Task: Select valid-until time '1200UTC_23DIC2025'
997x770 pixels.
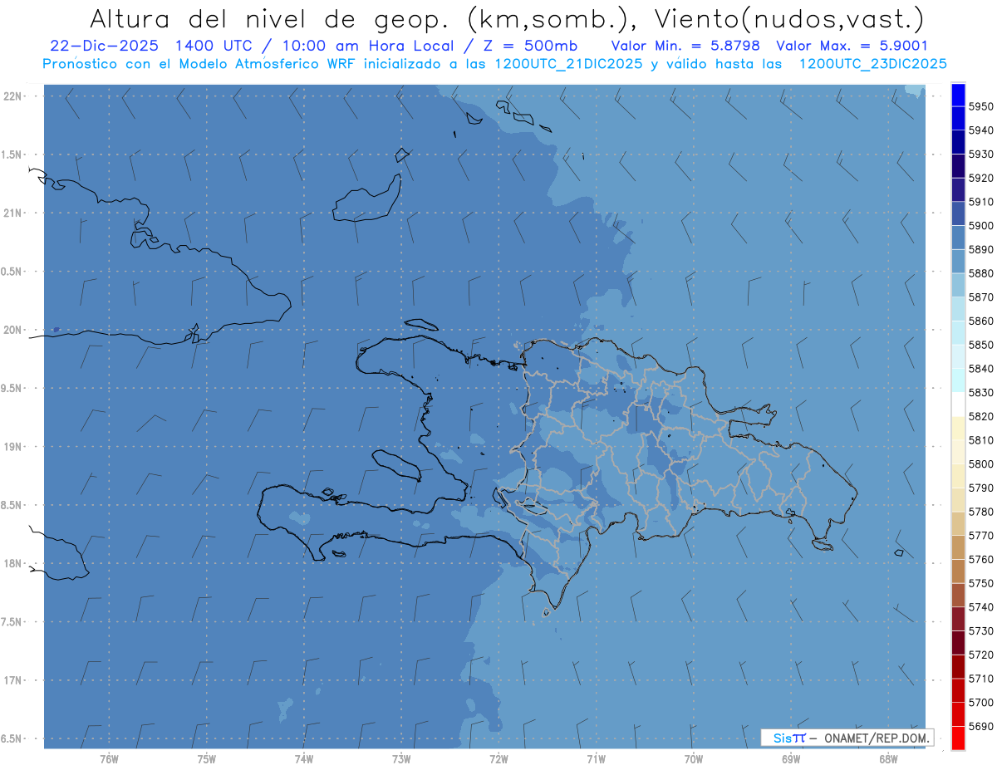Action: [x=872, y=64]
